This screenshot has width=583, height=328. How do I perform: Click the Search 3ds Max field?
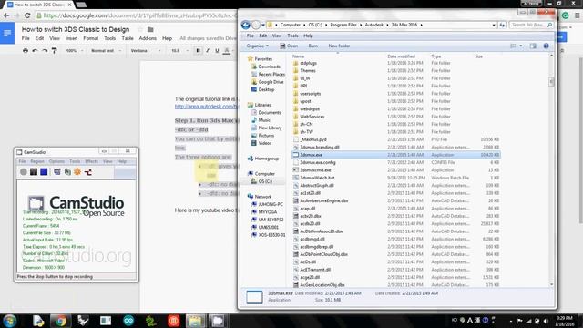[x=531, y=25]
